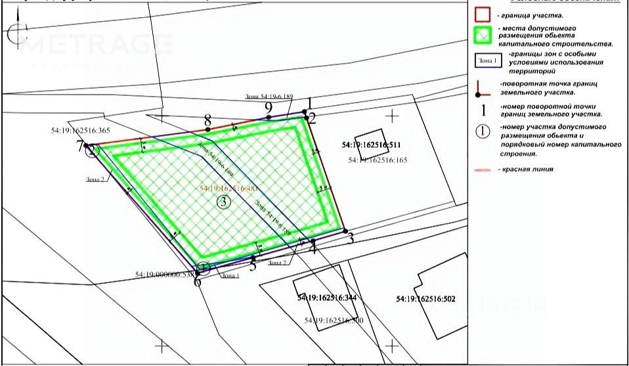The width and height of the screenshot is (629, 366).
Task: Click parcel label 54:19:162516:300
Action: [x=334, y=321]
